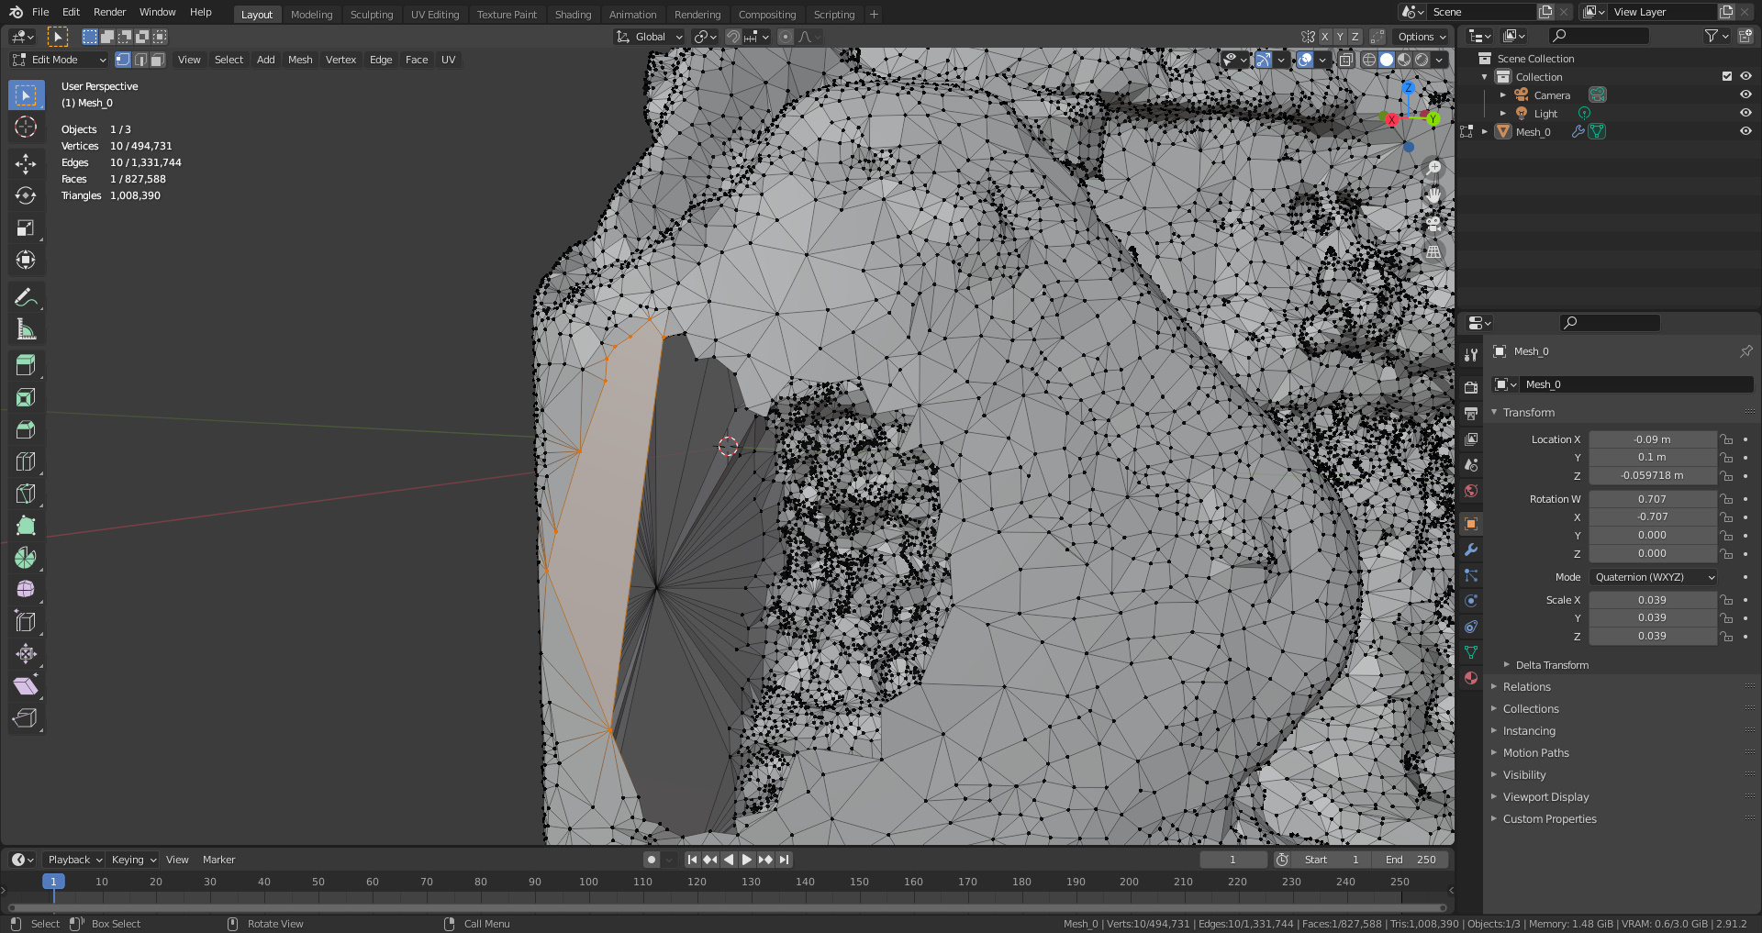Pick the Loop Cut tool
This screenshot has height=933, width=1762.
(x=26, y=461)
